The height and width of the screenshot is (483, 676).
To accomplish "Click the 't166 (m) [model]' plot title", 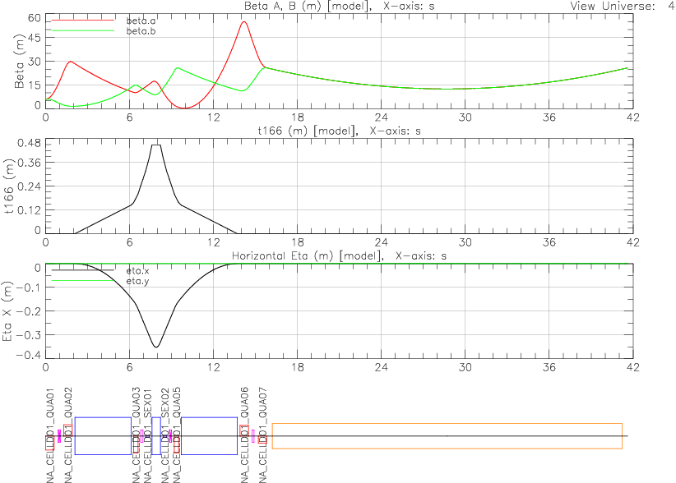I will point(308,131).
